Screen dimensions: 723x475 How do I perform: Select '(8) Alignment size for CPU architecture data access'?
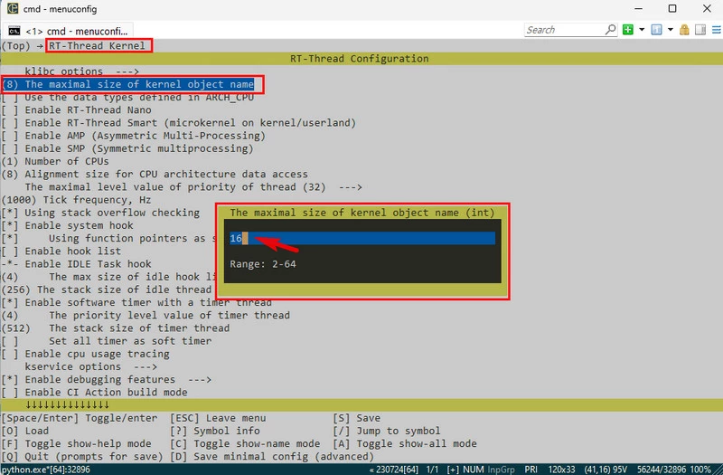pos(155,175)
